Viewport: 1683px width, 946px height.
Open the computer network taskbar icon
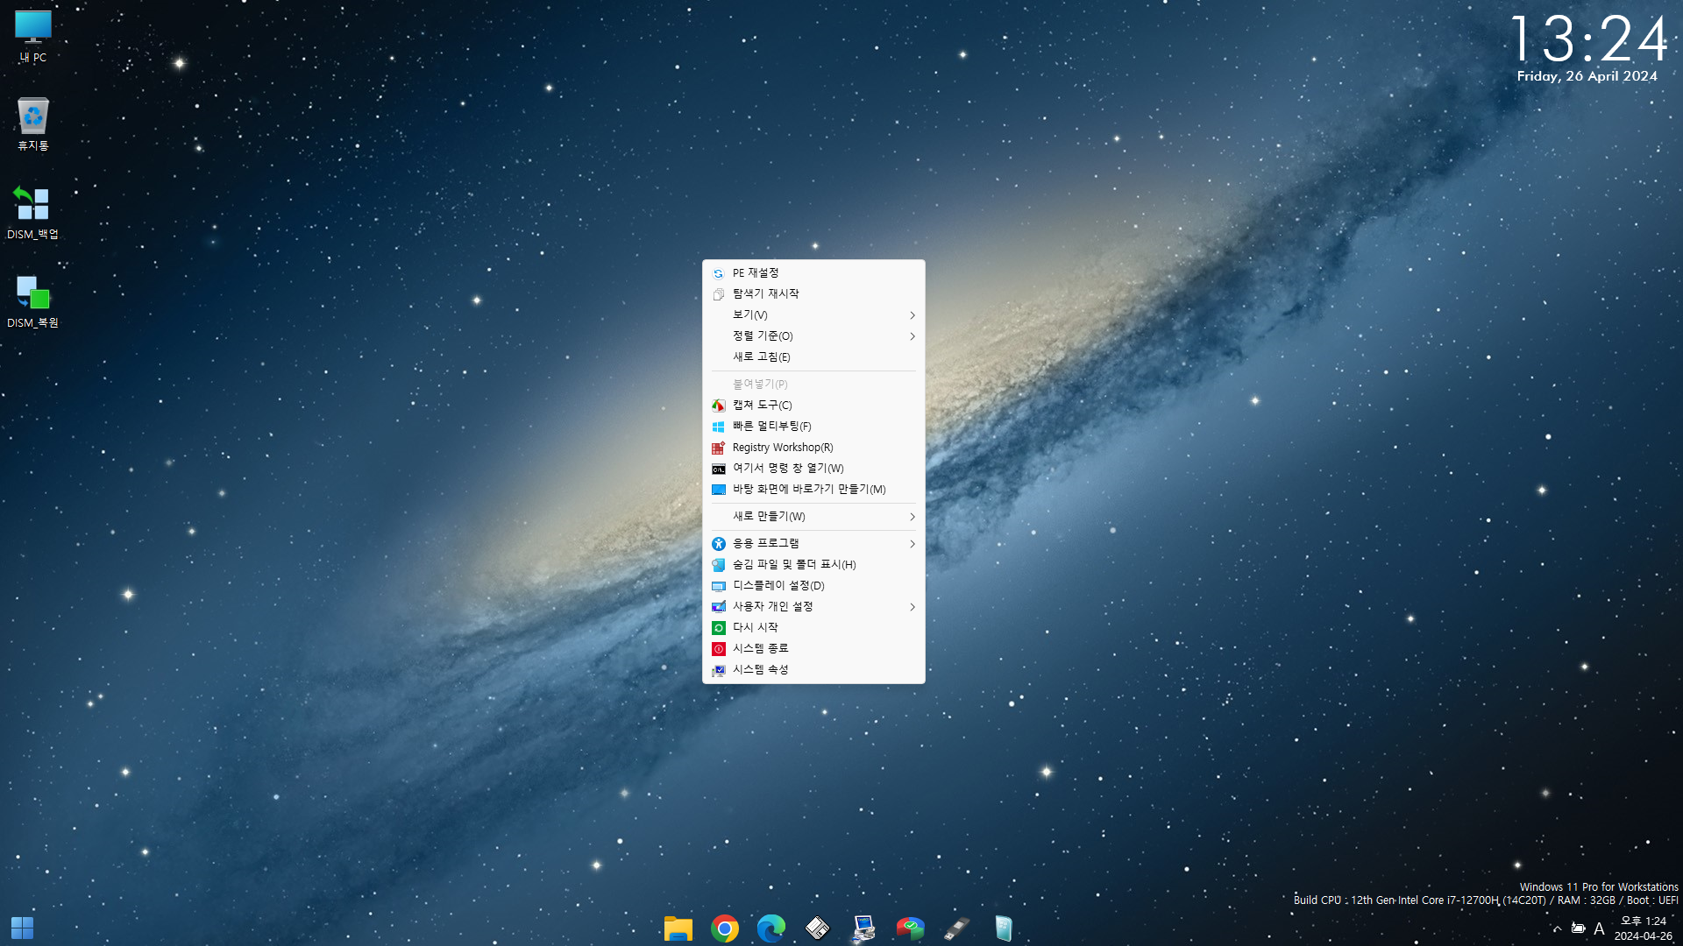[x=864, y=928]
